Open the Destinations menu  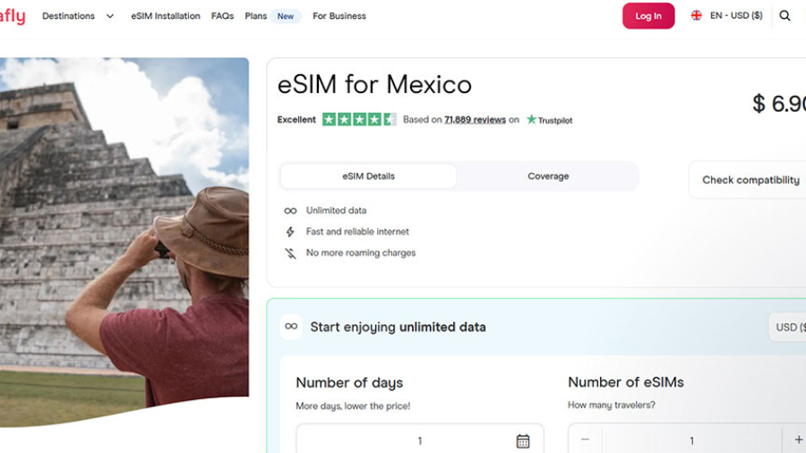click(x=68, y=16)
